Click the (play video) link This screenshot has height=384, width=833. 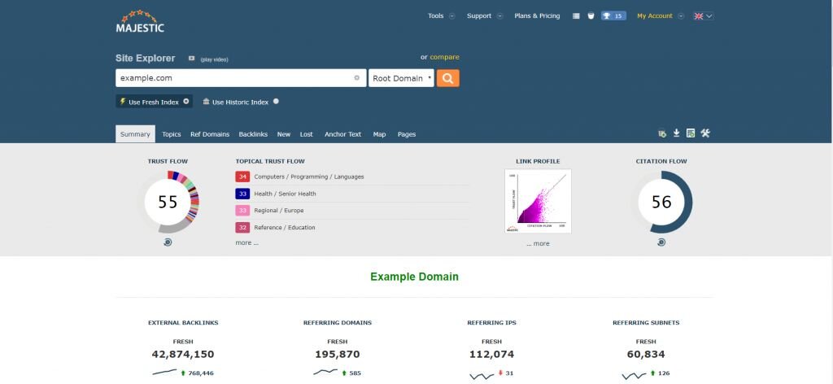214,59
